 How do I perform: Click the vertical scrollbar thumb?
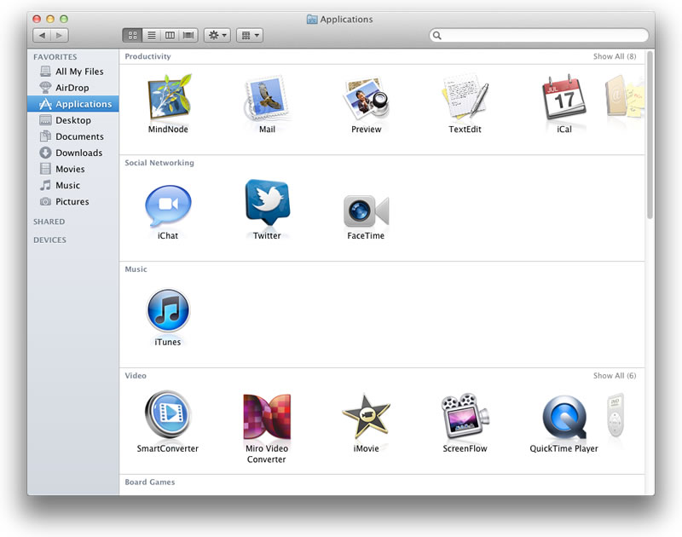click(x=650, y=136)
